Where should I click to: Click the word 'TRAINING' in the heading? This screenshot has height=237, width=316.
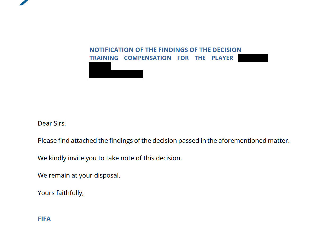(104, 58)
